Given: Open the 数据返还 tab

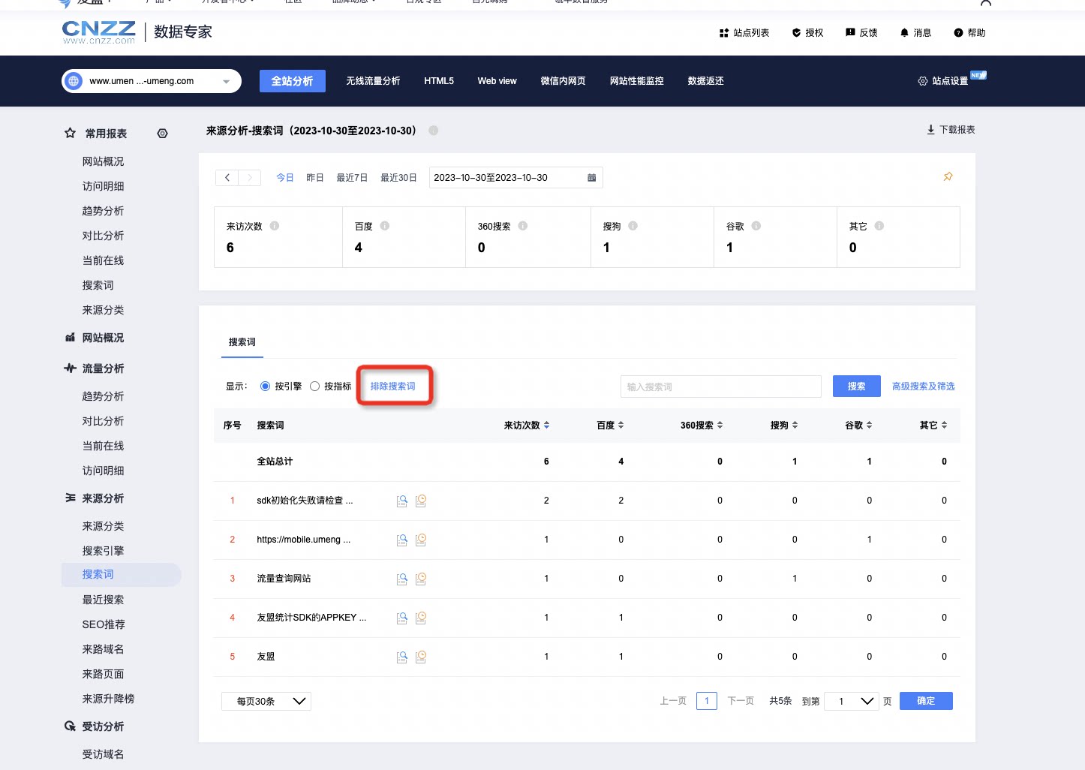Looking at the screenshot, I should pyautogui.click(x=706, y=81).
